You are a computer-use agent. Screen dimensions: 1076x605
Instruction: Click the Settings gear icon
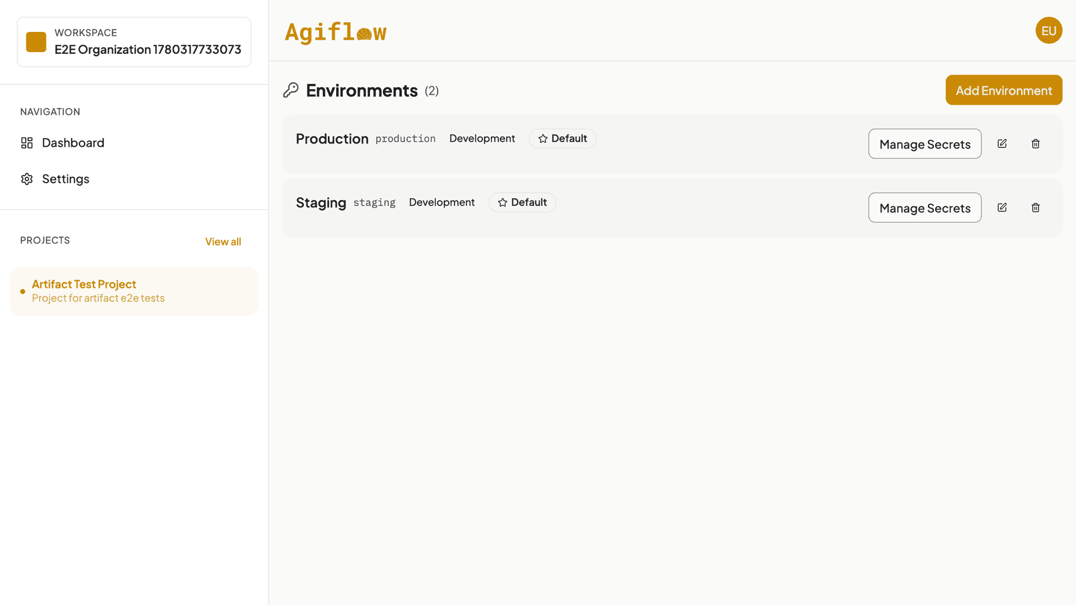point(27,179)
